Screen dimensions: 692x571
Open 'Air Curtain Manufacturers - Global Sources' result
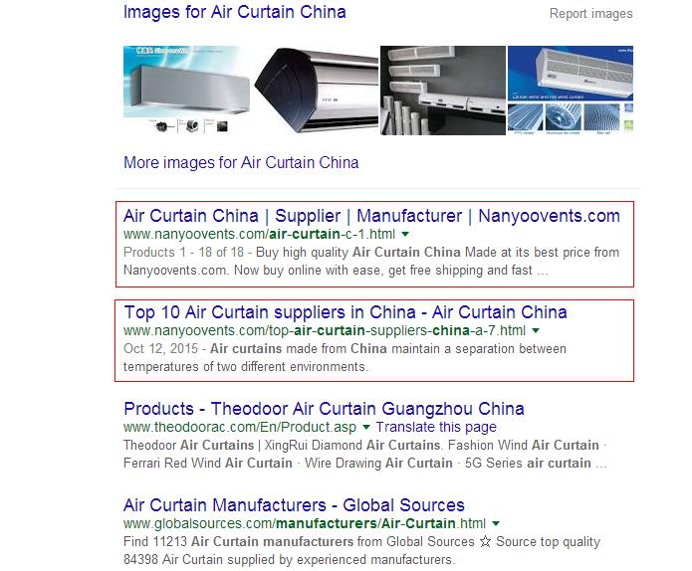(294, 505)
